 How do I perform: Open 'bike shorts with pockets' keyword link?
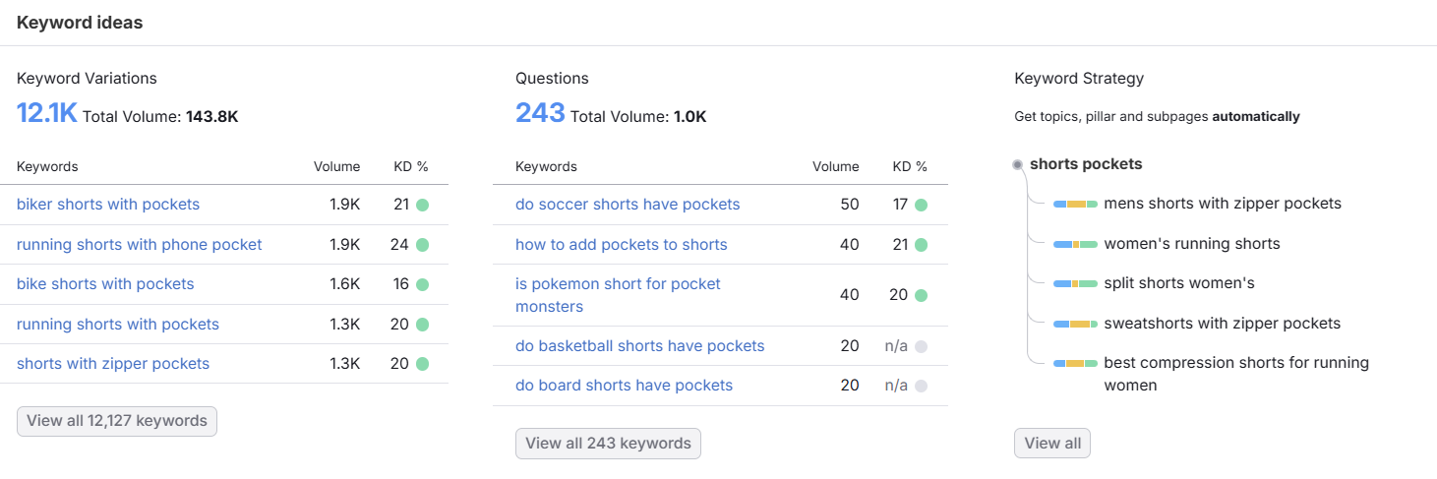click(x=105, y=284)
